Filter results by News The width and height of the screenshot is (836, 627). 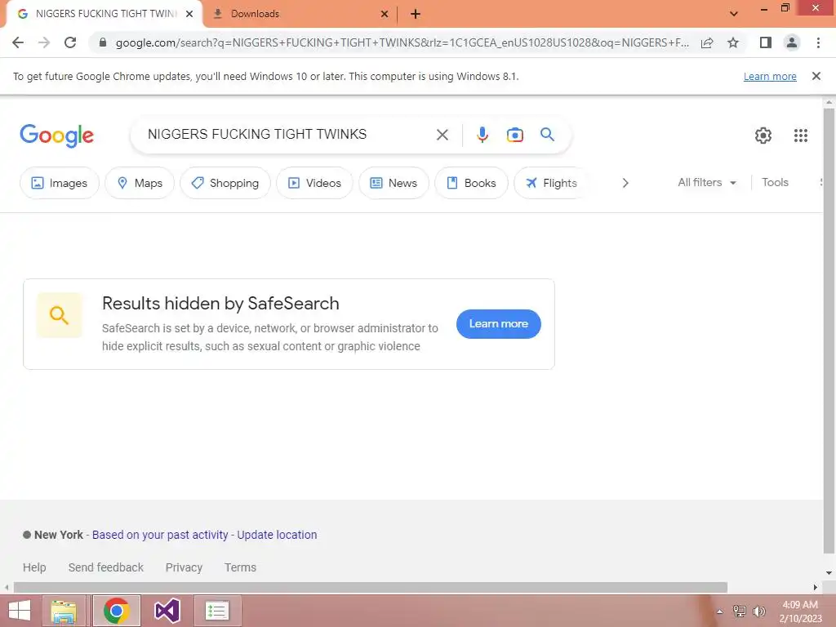(x=394, y=183)
